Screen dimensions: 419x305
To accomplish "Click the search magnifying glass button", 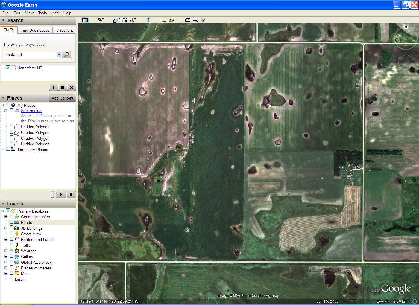I will [x=66, y=54].
